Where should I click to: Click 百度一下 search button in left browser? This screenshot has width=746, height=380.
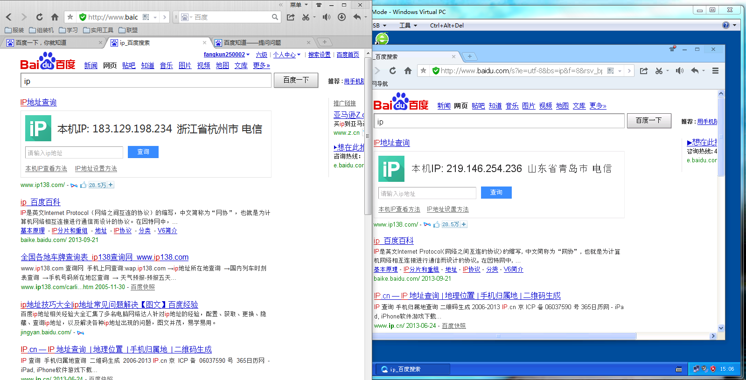pos(296,80)
